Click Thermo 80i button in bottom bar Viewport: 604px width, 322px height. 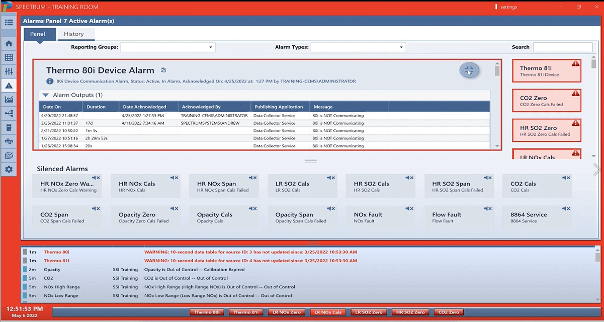click(x=208, y=312)
